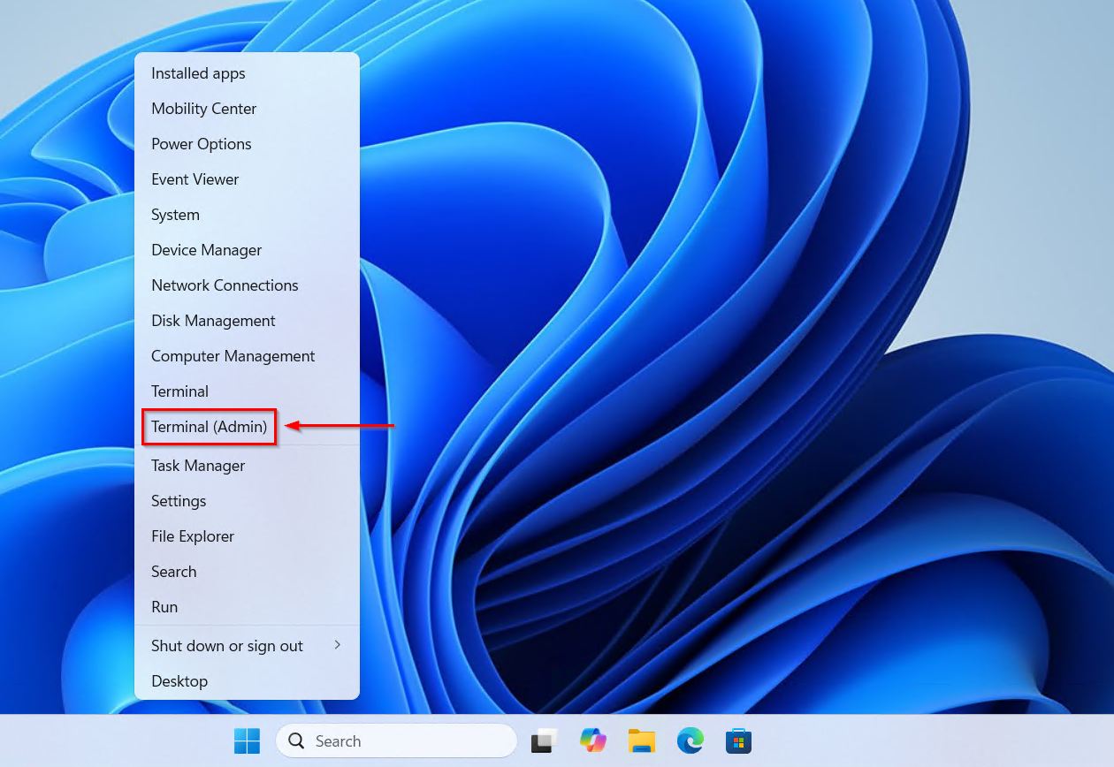This screenshot has width=1114, height=767.
Task: Click the Windows Start button
Action: (x=247, y=740)
